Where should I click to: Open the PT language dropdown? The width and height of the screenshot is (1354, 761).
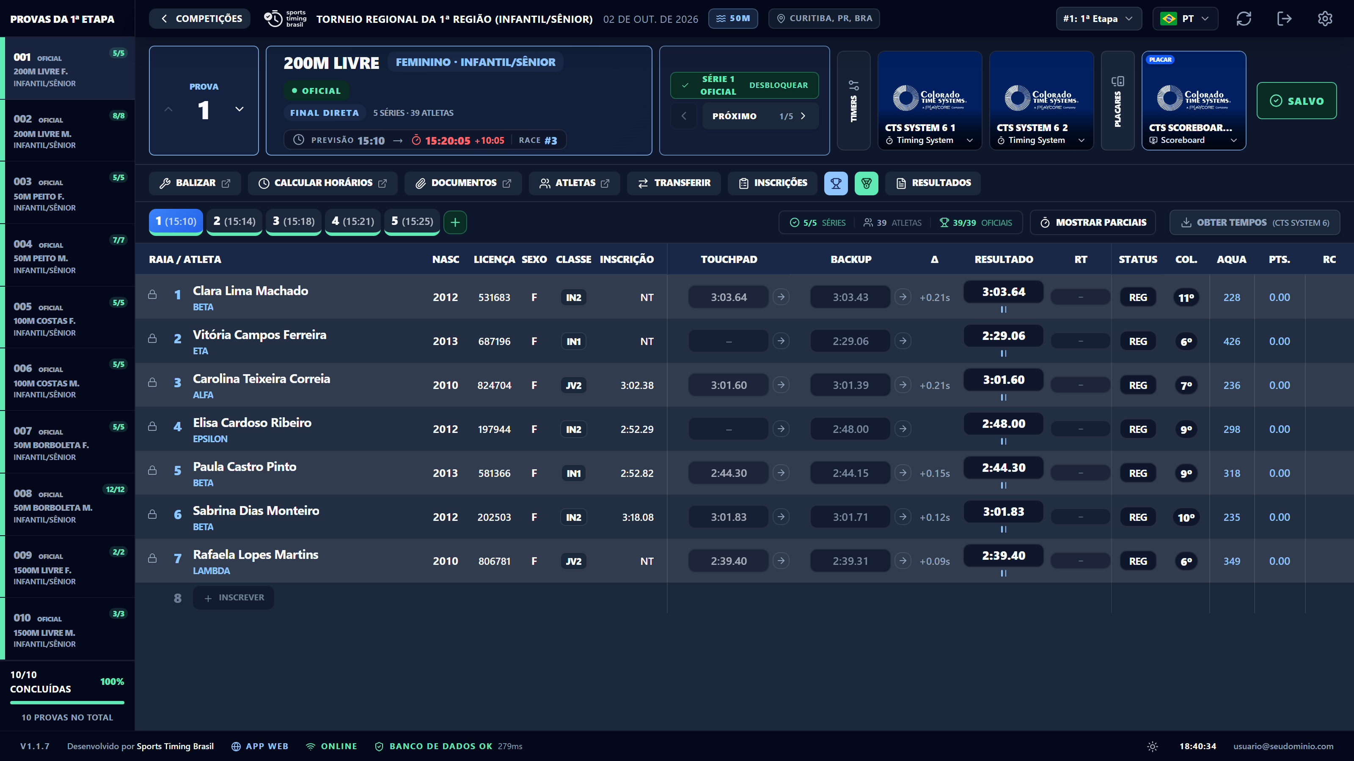[1185, 19]
